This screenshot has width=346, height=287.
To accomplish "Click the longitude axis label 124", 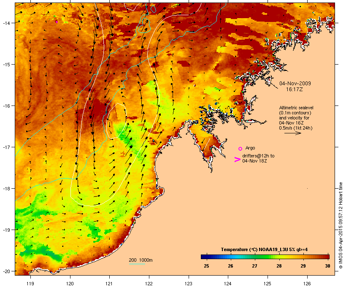I will click(228, 284).
